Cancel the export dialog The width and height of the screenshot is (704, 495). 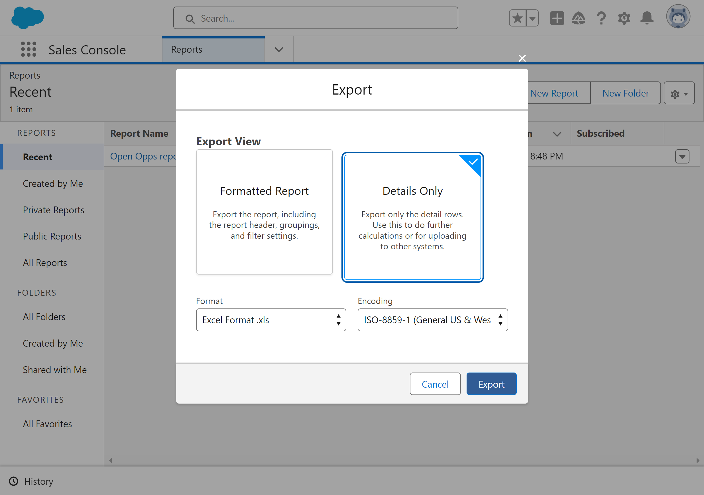coord(435,384)
